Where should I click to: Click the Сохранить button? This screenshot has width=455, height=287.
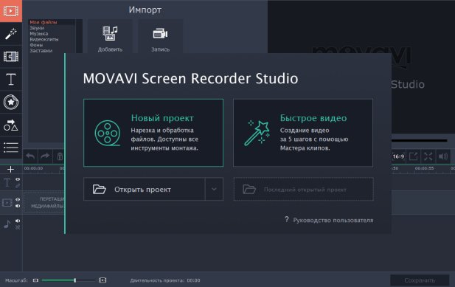(x=420, y=280)
